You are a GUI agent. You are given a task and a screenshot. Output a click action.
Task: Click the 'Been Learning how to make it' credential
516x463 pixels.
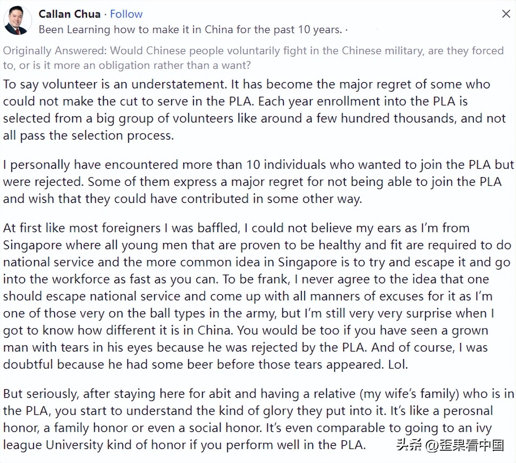point(190,30)
